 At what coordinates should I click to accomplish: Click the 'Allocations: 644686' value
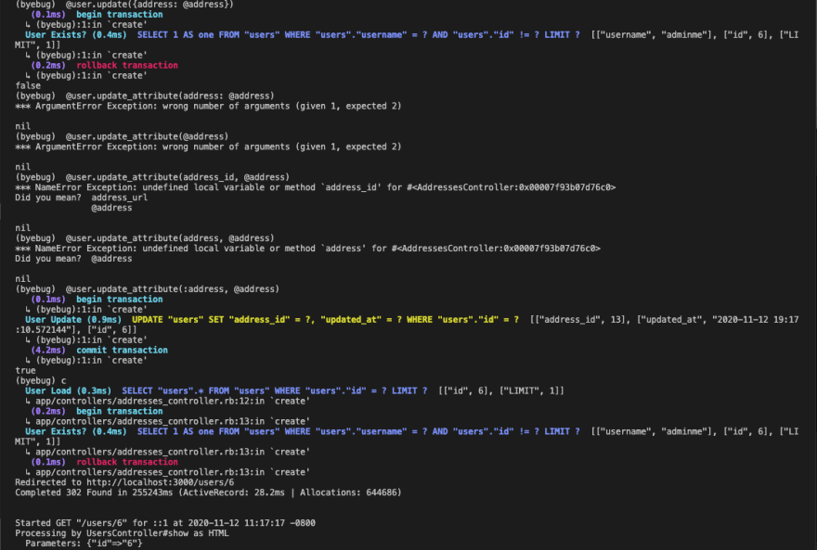(x=348, y=492)
